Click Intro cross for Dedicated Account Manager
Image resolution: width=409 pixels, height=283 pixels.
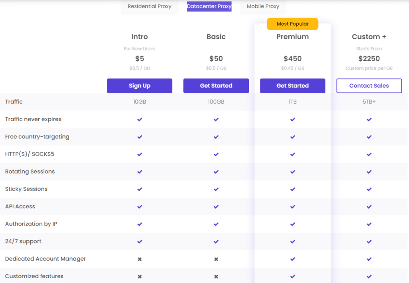point(140,259)
